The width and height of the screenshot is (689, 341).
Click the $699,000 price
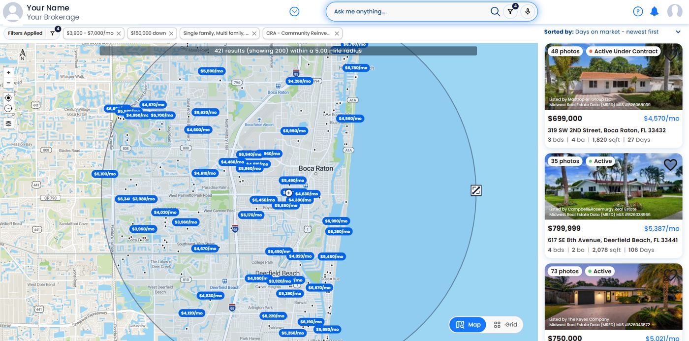pos(565,119)
